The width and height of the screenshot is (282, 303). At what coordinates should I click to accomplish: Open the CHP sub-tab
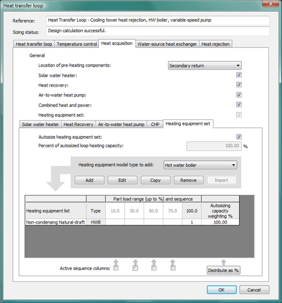click(155, 124)
